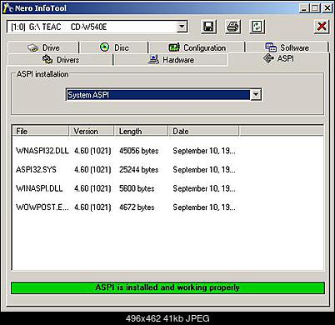The image size is (335, 325).
Task: Click the Nero InfoTool title bar icon
Action: (7, 8)
